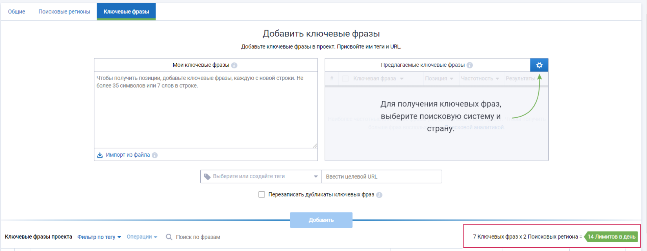Image resolution: width=647 pixels, height=251 pixels.
Task: Switch to the Поисковые регионы tab
Action: (x=64, y=12)
